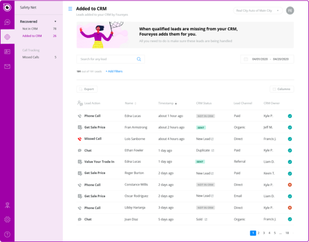The image size is (309, 242).
Task: Click the Search for any lead field
Action: 107,59
